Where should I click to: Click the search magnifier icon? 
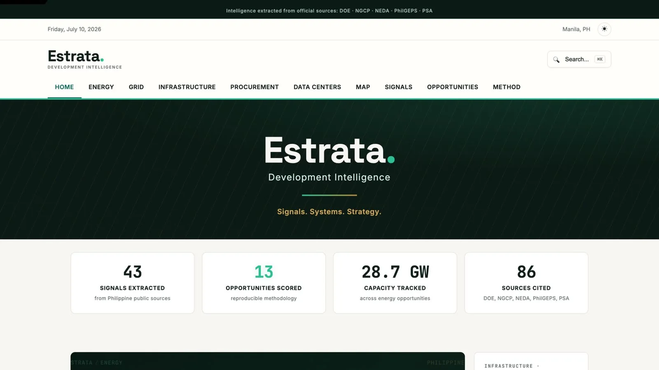point(556,60)
